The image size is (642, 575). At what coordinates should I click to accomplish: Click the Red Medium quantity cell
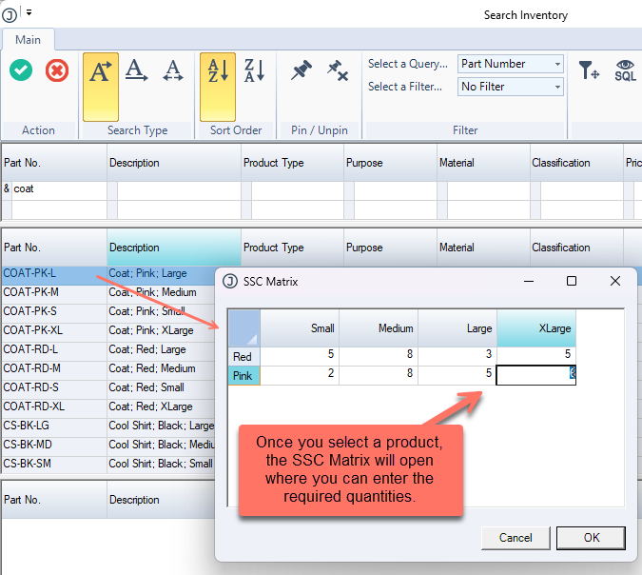(x=379, y=356)
